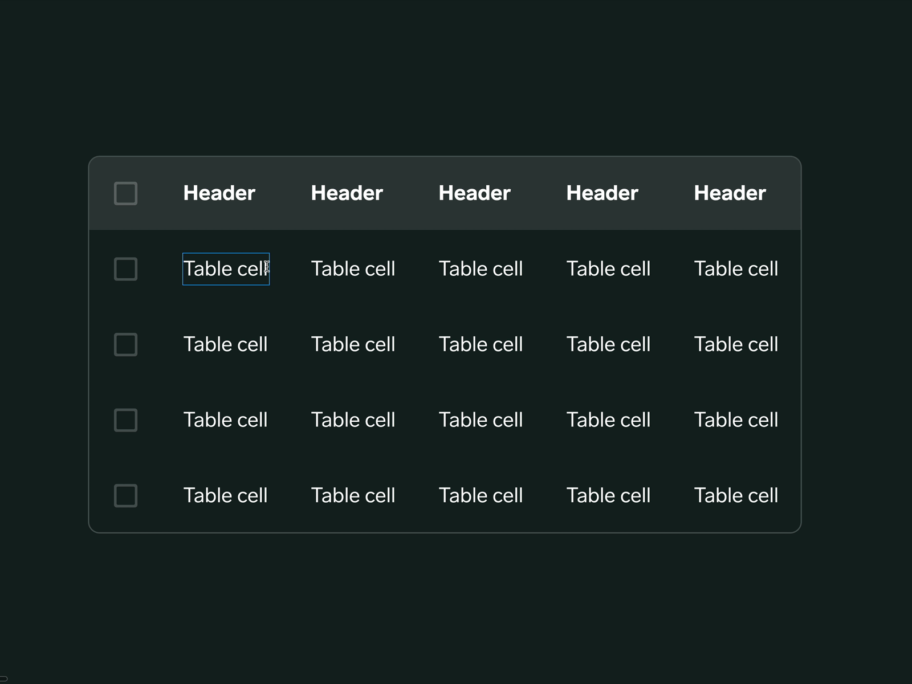The height and width of the screenshot is (684, 912).
Task: Select second row, first column Table cell
Action: coord(225,344)
